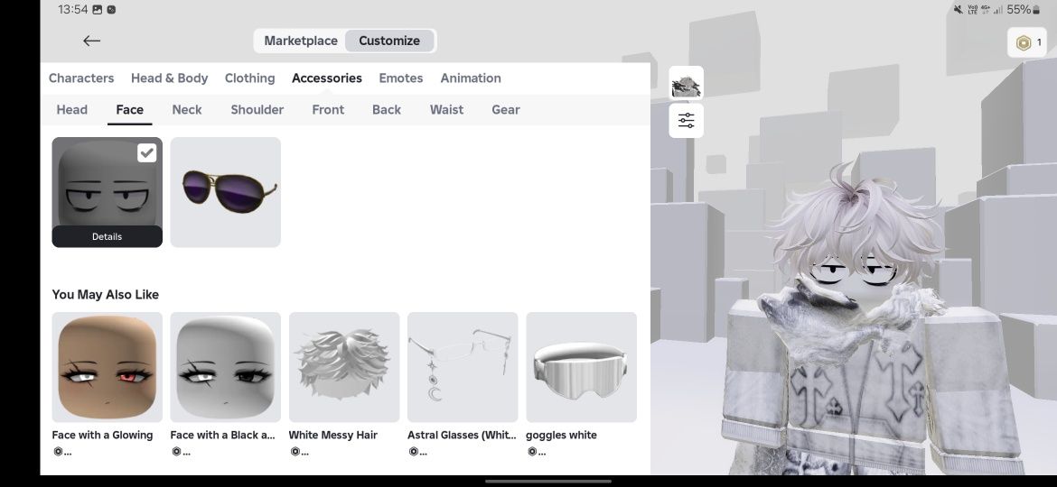Switch to Head accessories subtab

(72, 110)
